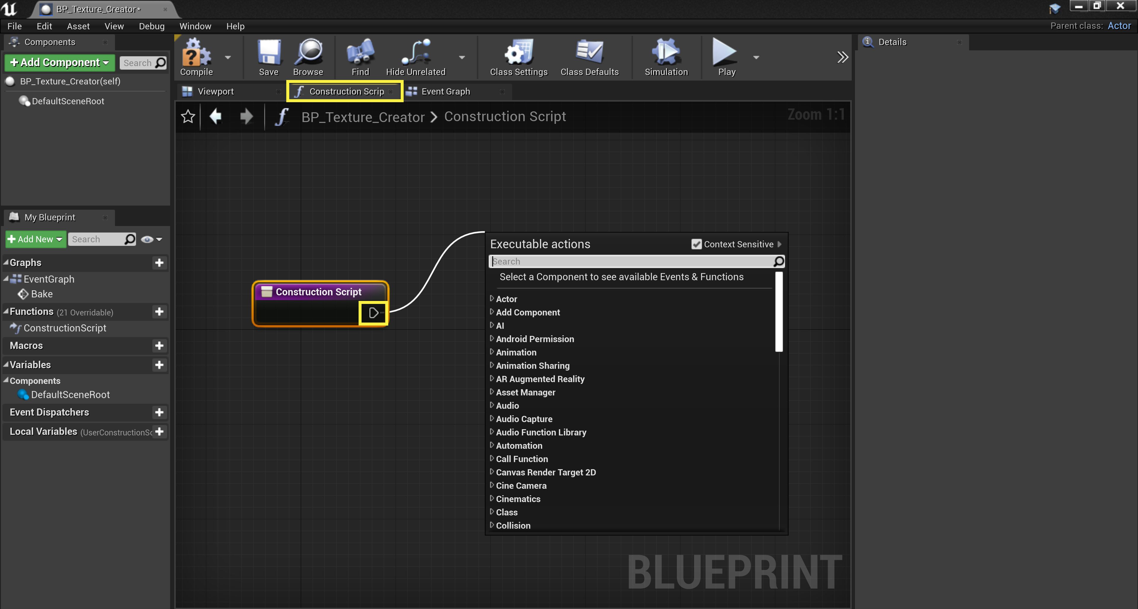The height and width of the screenshot is (609, 1138).
Task: Toggle variable visibility eye in My Blueprint
Action: point(147,239)
